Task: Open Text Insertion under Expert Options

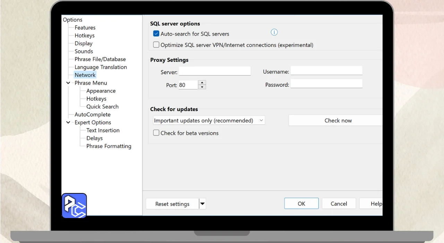Action: (x=103, y=131)
